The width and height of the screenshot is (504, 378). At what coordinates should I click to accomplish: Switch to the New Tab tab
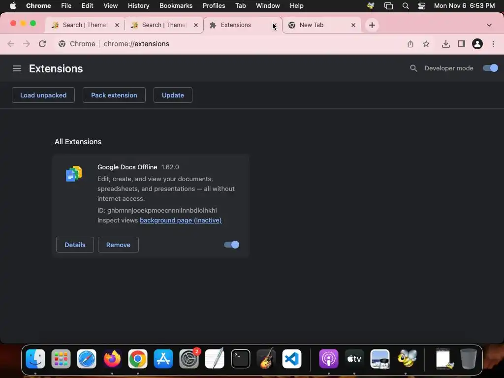pyautogui.click(x=321, y=25)
